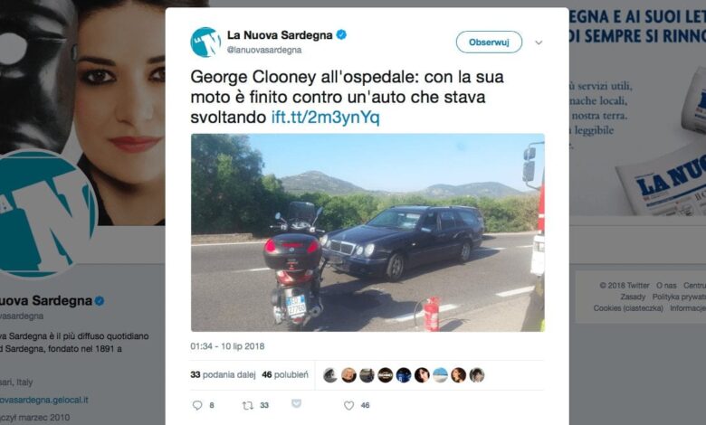Open @lanuovasardegna handle in tweet header
706x425 pixels.
point(264,50)
